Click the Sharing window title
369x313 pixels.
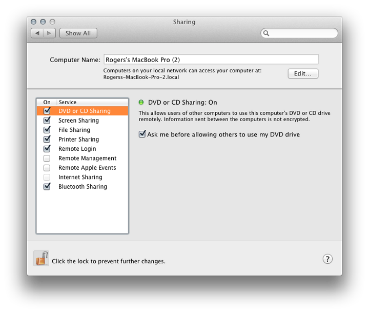coord(184,22)
